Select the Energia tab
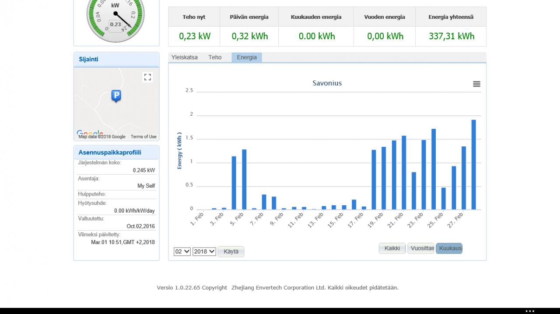The width and height of the screenshot is (560, 314). (x=247, y=57)
